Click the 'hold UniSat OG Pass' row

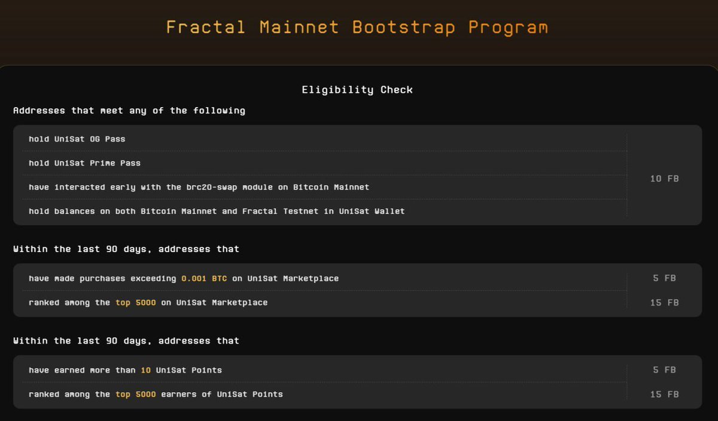[78, 138]
